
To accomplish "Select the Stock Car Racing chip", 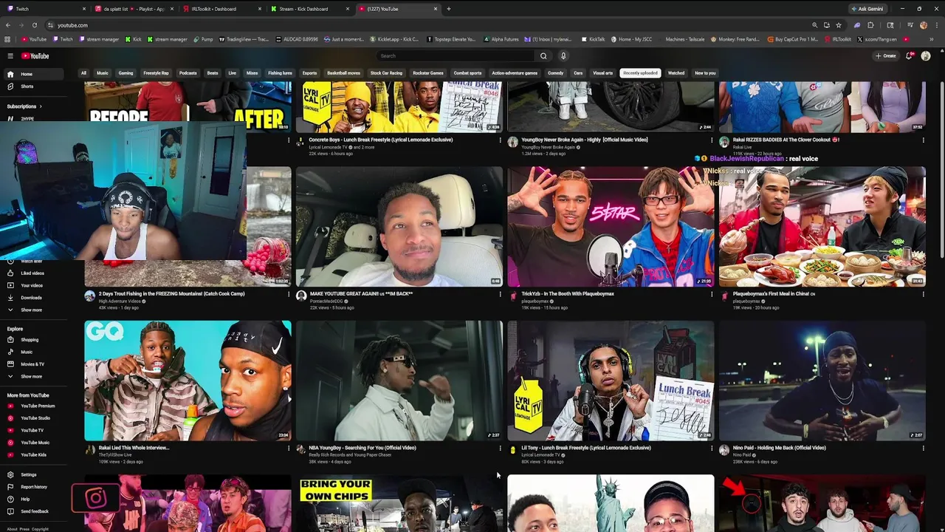I will 386,73.
